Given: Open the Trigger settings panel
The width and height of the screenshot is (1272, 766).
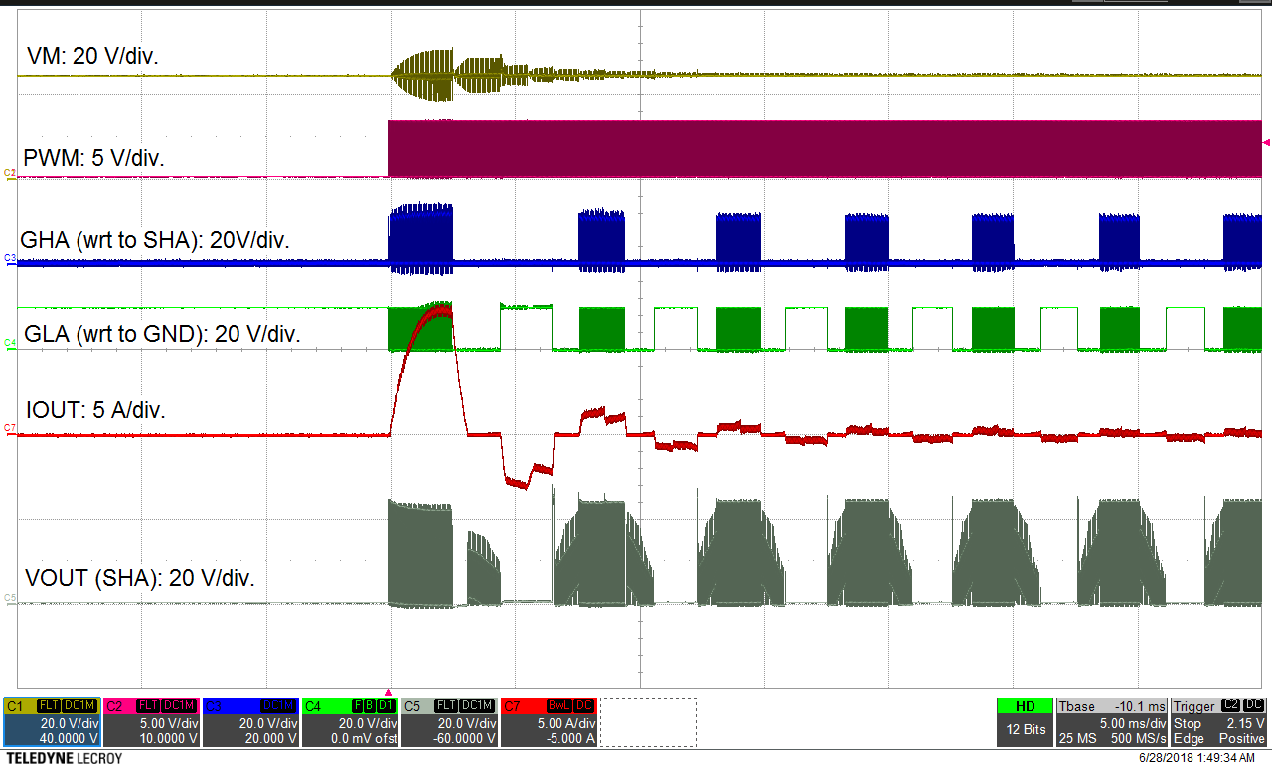Looking at the screenshot, I should pos(1193,705).
